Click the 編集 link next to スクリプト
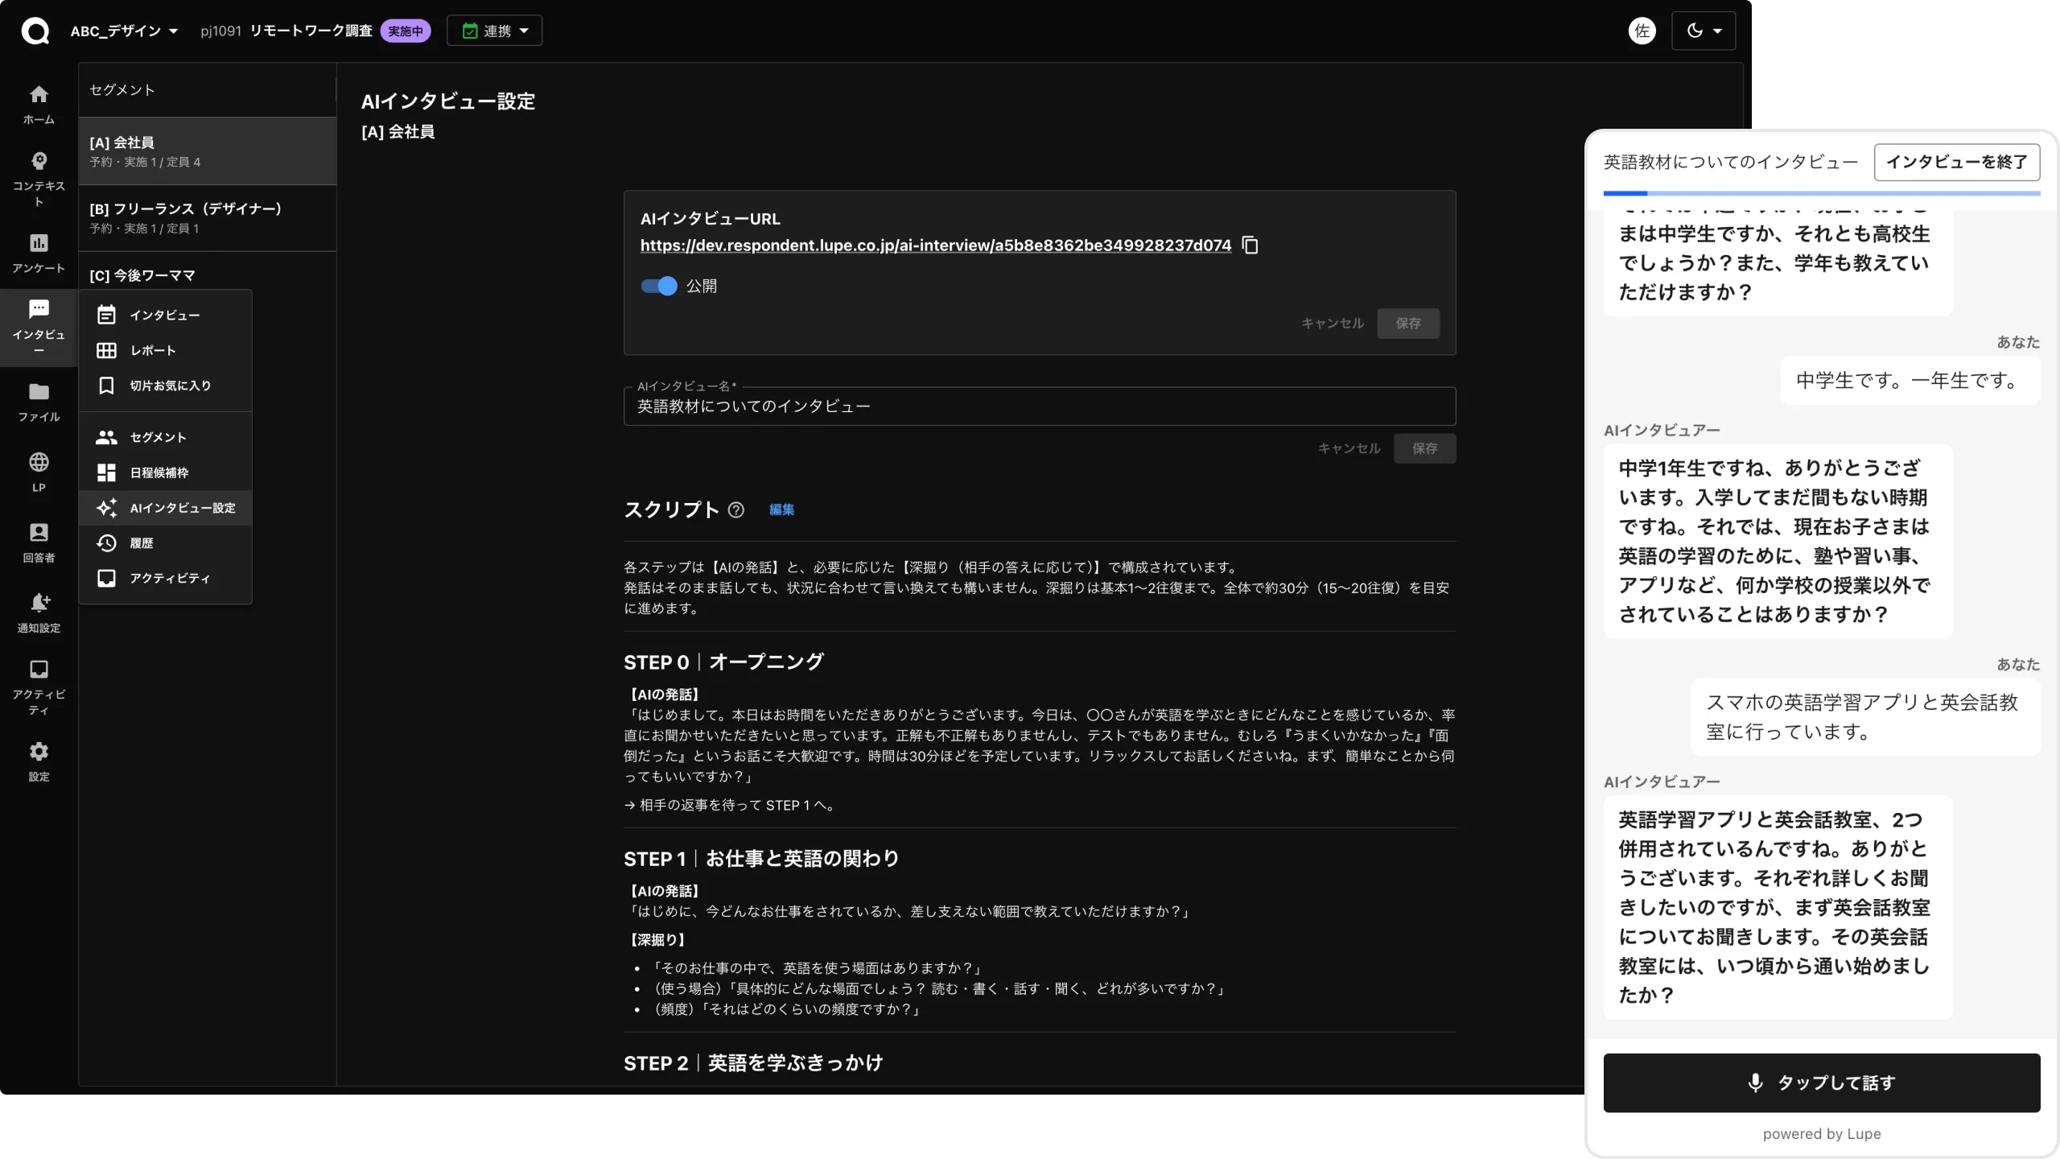Screen dimensions: 2060x1159 pyautogui.click(x=781, y=509)
